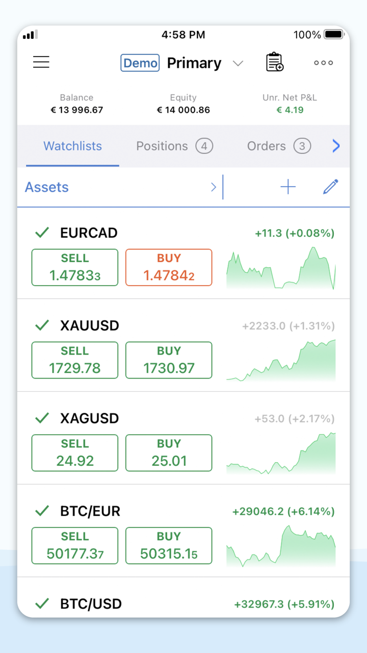
Task: Open the hamburger menu
Action: [41, 63]
